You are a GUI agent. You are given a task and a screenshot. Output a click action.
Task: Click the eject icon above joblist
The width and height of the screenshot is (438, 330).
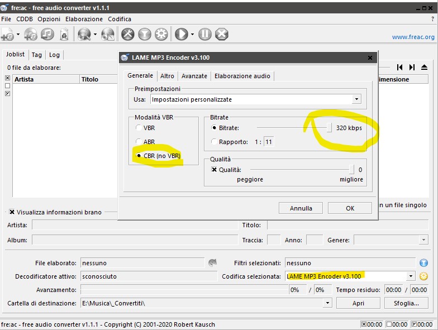pos(425,67)
